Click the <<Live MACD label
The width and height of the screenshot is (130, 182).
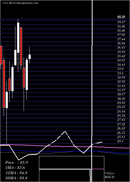click(109, 175)
